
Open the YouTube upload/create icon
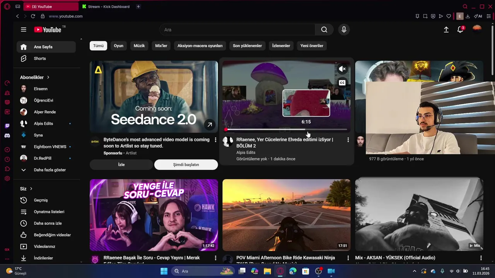coord(446,30)
